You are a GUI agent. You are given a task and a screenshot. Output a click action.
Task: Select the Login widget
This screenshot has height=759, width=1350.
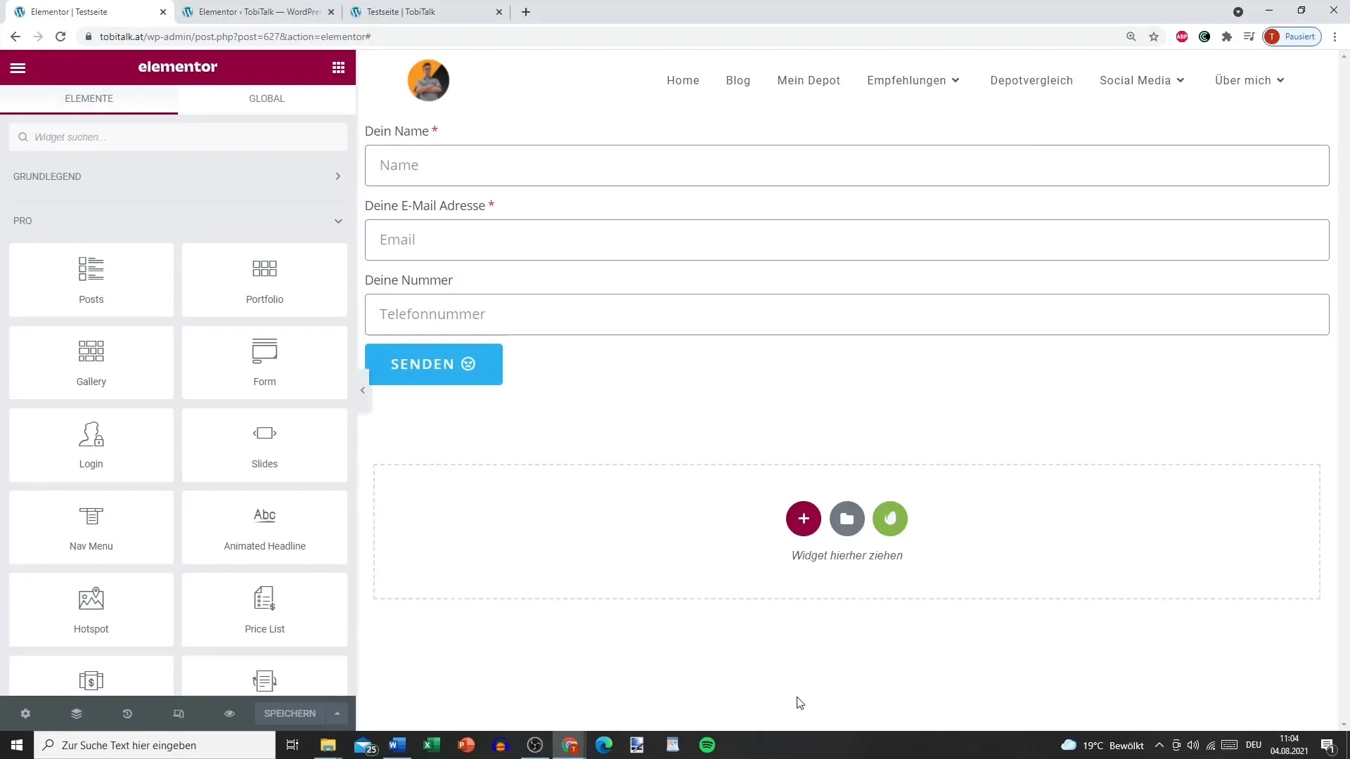tap(91, 444)
